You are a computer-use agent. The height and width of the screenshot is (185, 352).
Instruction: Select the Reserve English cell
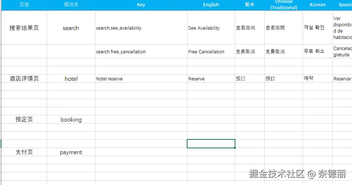tap(211, 79)
